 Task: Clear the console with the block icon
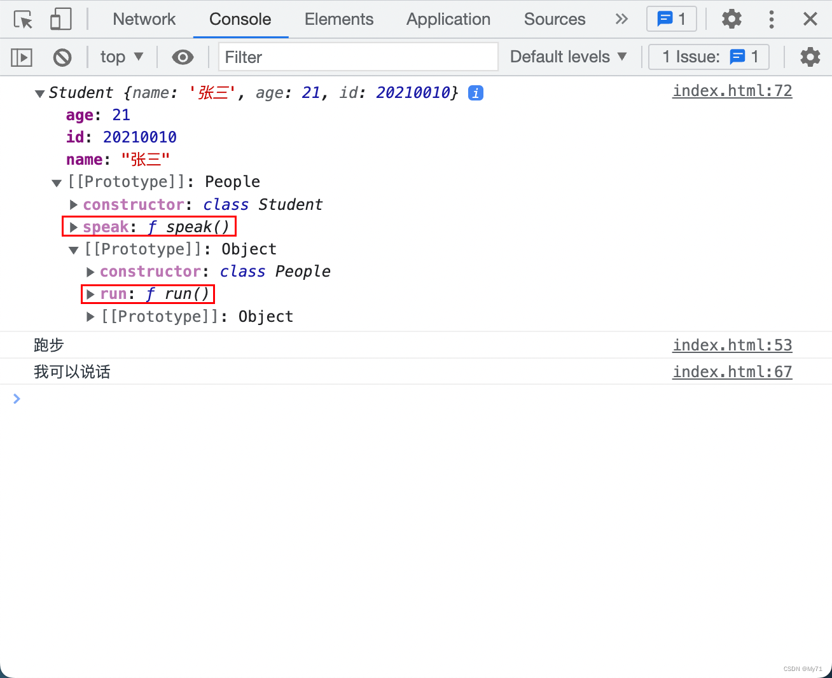click(62, 57)
